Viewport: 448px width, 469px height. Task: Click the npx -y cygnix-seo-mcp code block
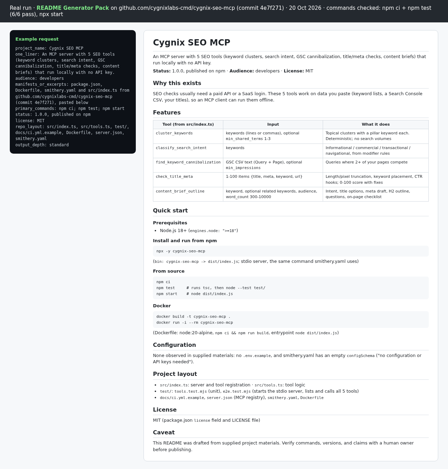(x=290, y=251)
